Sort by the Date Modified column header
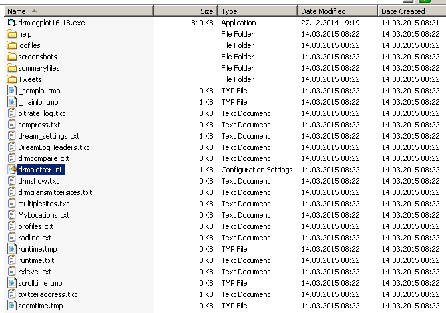446x313 pixels. (x=338, y=11)
